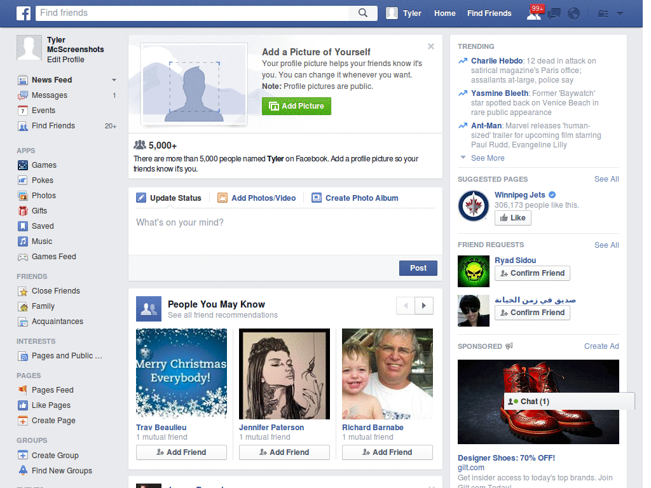
Task: Expand the News Feed options arrow
Action: [114, 80]
